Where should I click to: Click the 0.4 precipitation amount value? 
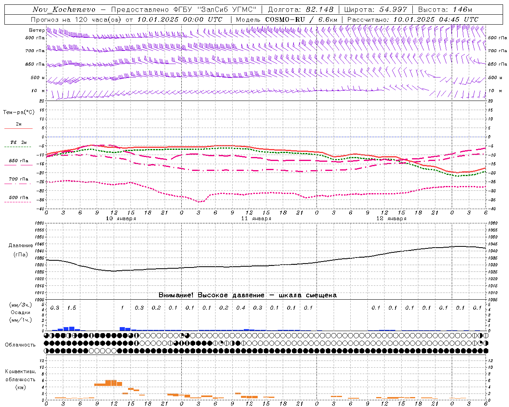coord(241,308)
